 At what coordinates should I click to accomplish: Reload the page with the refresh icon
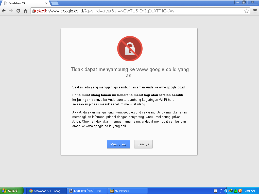pos(18,11)
